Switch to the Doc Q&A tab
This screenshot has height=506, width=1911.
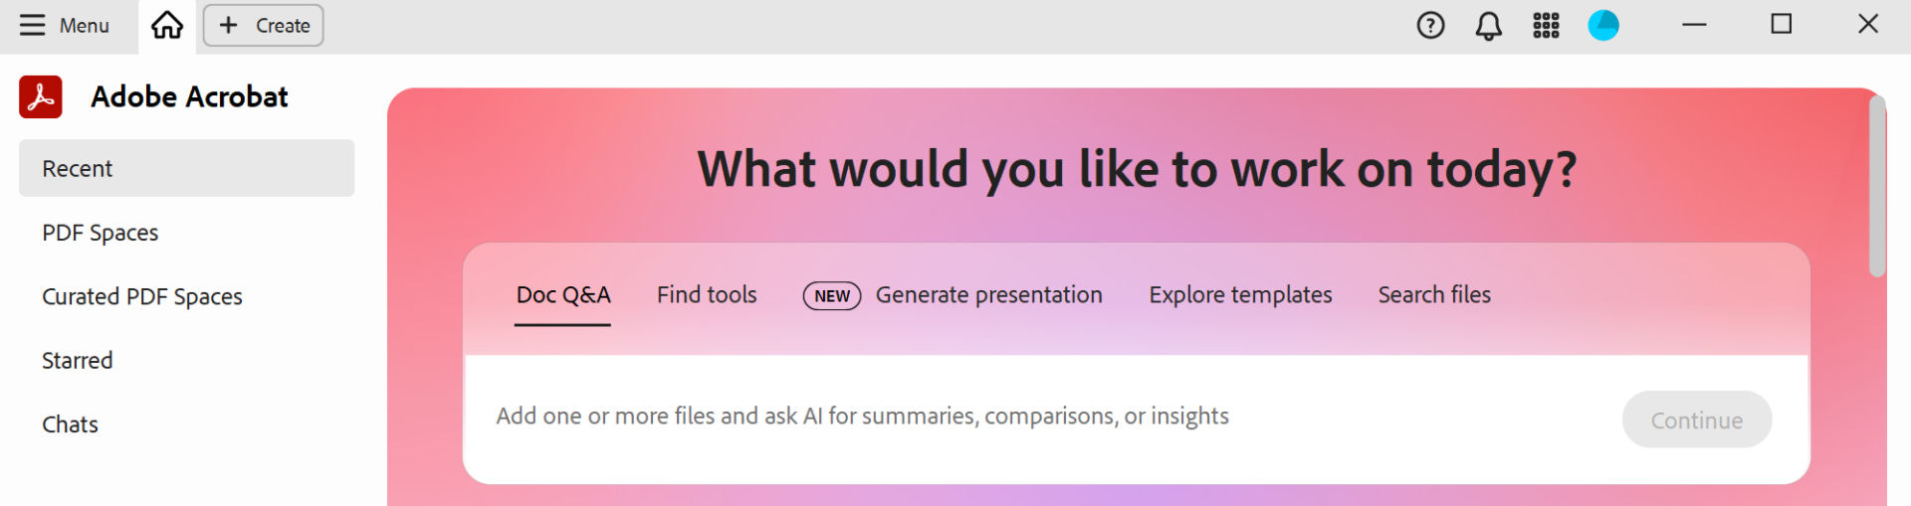[563, 295]
